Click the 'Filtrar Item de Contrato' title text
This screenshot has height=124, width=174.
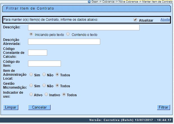pos(30,8)
